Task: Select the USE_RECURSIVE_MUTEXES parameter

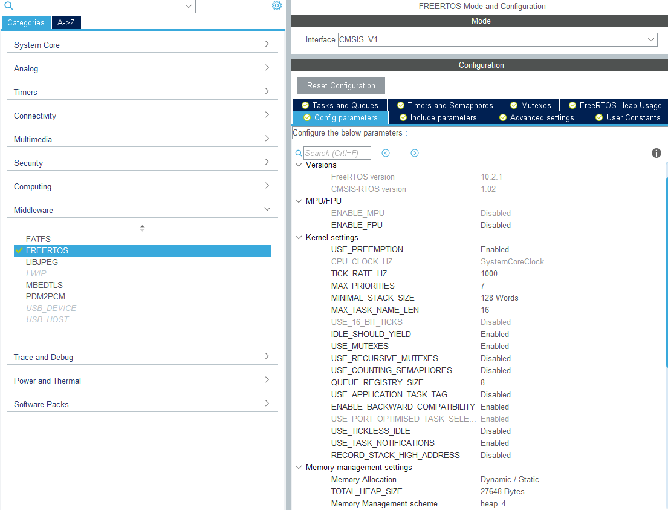Action: (384, 358)
